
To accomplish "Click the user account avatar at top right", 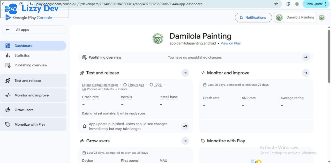I will point(321,18).
